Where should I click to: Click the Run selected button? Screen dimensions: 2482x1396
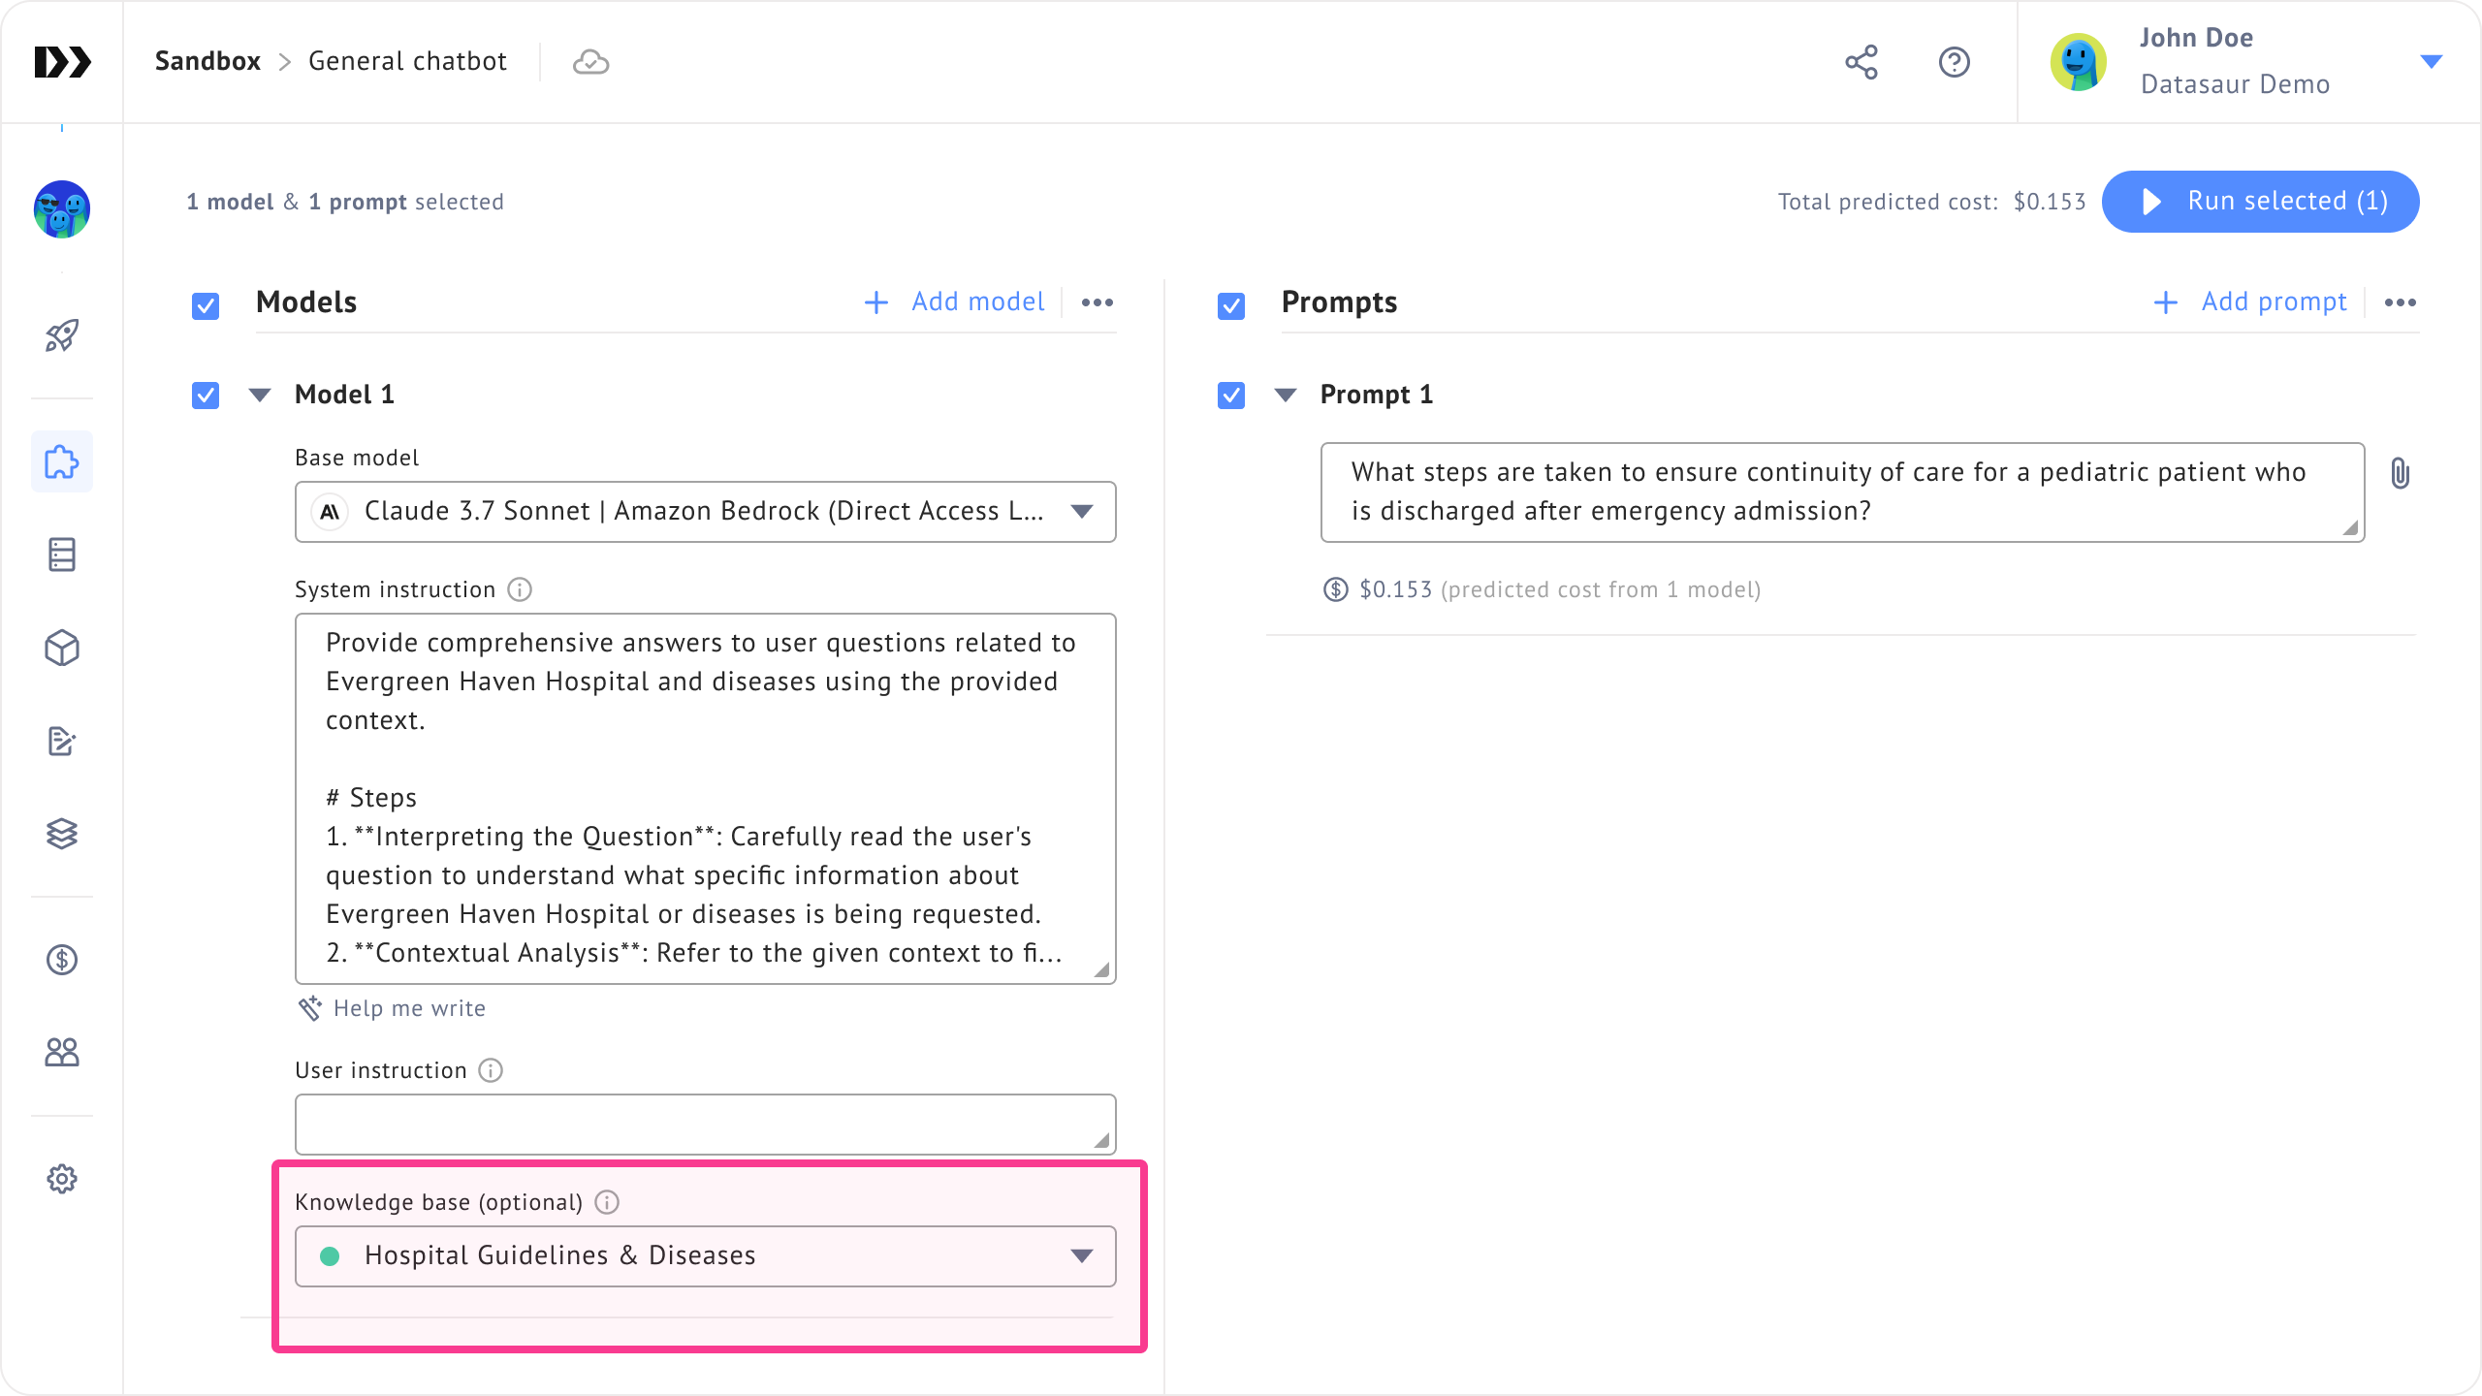tap(2260, 202)
